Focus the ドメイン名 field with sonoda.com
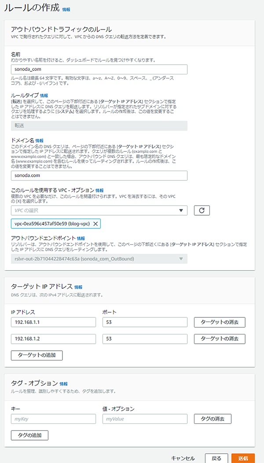This screenshot has width=264, height=463. [99, 176]
